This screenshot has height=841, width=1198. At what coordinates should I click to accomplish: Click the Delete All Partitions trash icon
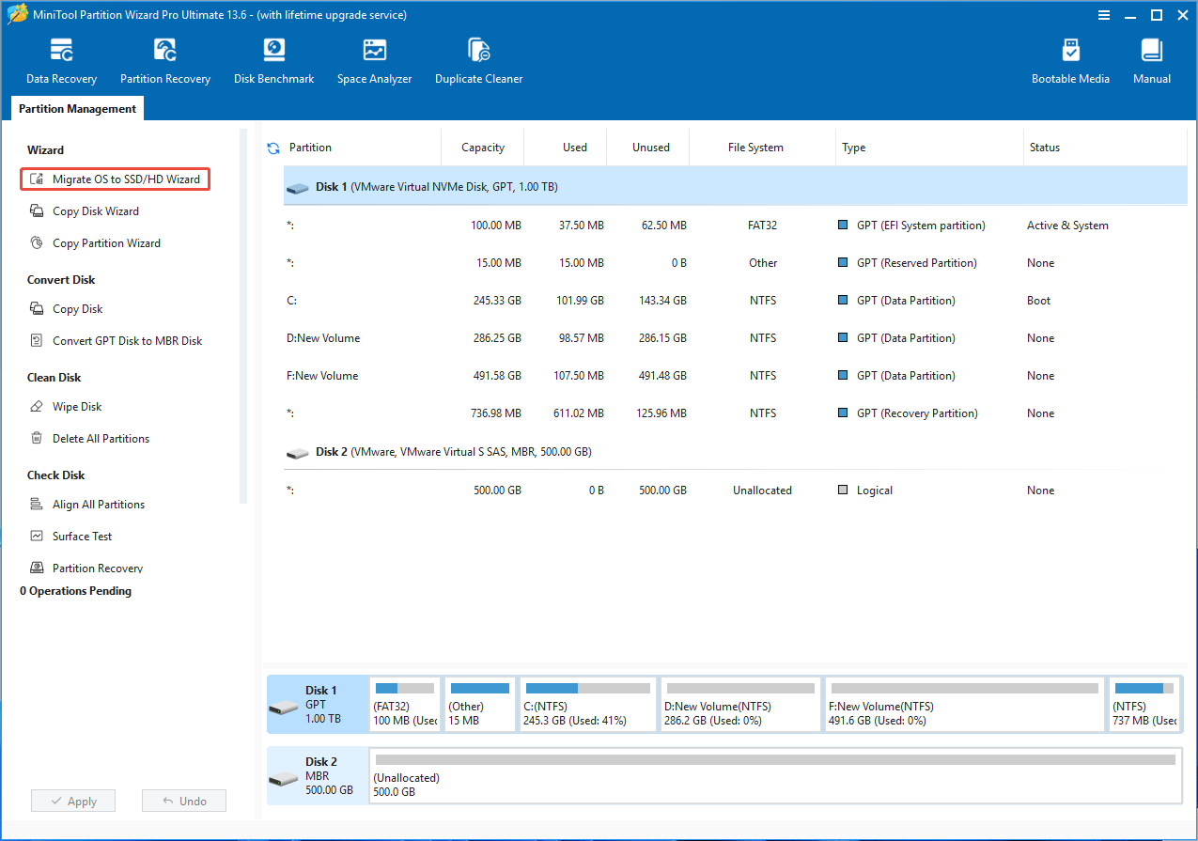37,438
